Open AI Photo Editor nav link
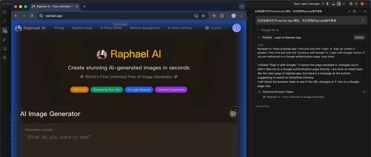The width and height of the screenshot is (371, 157). coord(111,28)
